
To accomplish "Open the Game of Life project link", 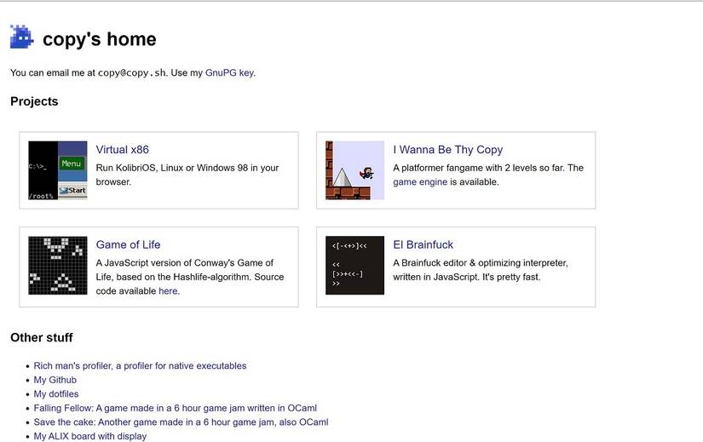I will (x=128, y=244).
